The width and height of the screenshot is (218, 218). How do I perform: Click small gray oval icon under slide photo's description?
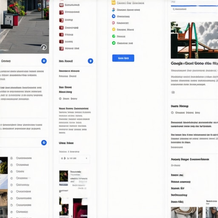173,92
